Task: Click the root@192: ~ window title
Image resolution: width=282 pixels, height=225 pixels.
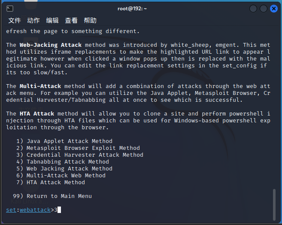Action: (132, 9)
